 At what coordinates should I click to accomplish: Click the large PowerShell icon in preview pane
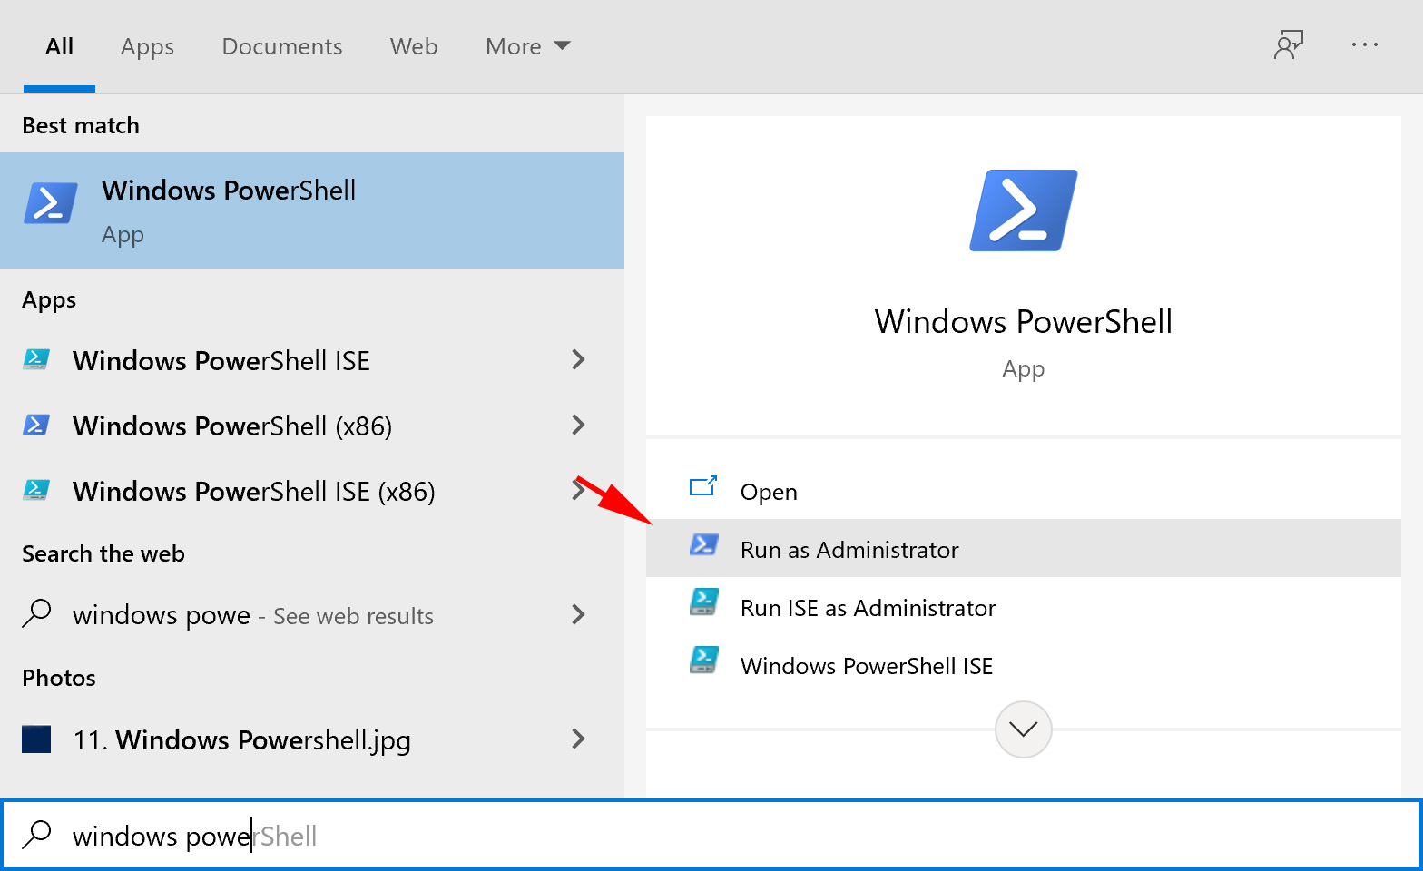[x=1024, y=210]
